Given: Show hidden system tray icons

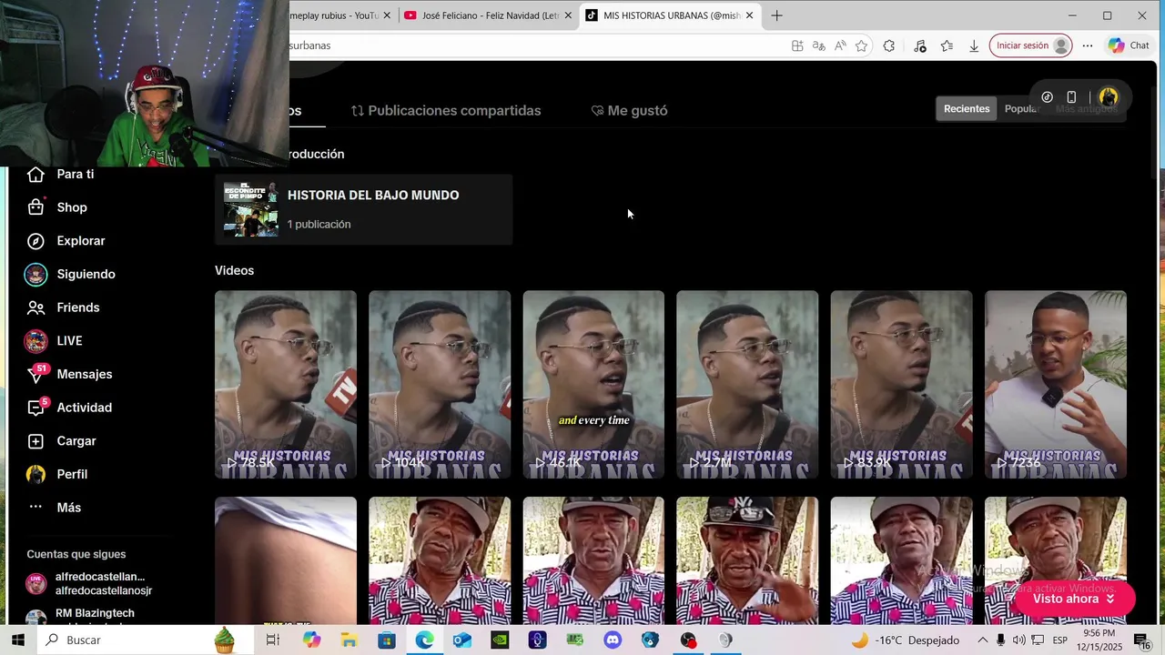Looking at the screenshot, I should pyautogui.click(x=983, y=640).
